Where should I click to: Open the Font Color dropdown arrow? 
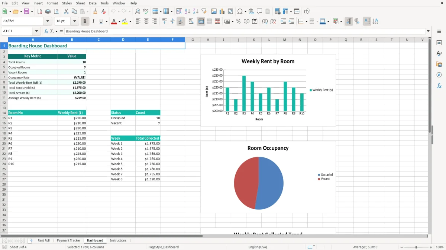point(119,21)
